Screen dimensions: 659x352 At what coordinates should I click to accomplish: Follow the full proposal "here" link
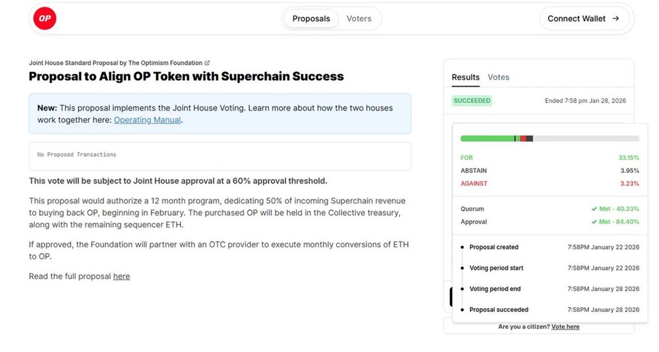pos(121,276)
